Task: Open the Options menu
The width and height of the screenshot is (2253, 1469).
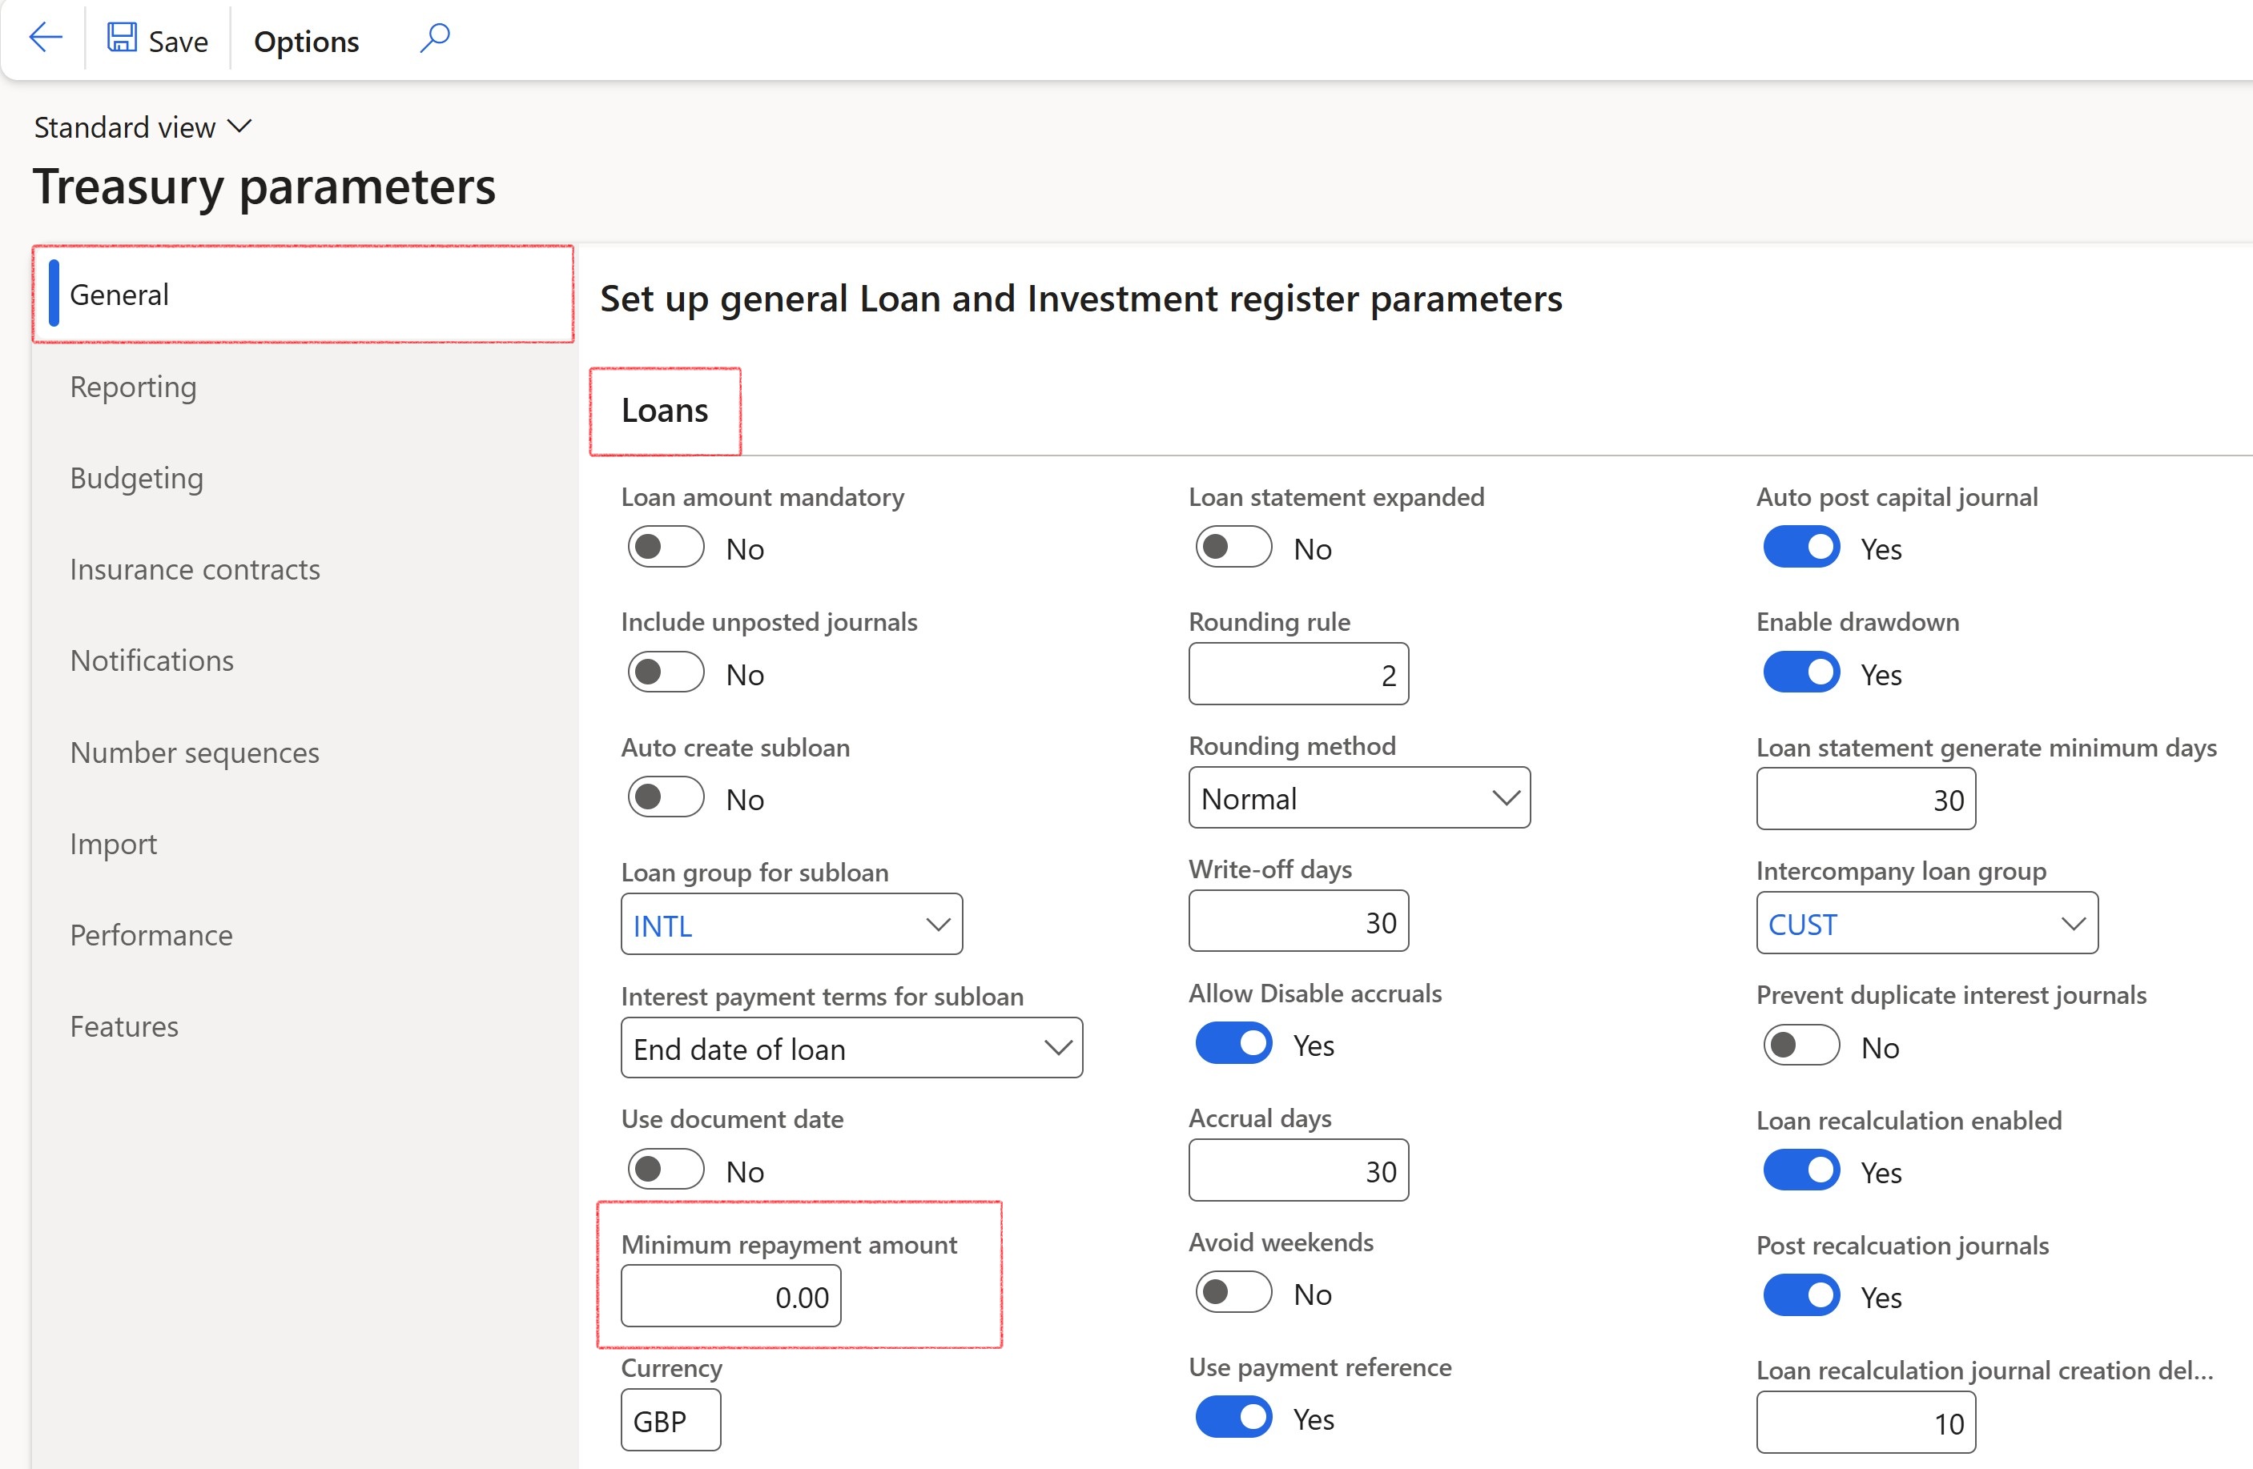Action: (x=306, y=41)
